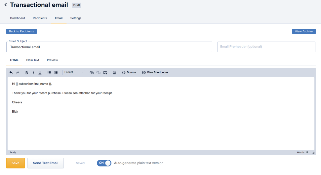Image resolution: width=321 pixels, height=175 pixels.
Task: Apply underline formatting
Action: [x=40, y=73]
